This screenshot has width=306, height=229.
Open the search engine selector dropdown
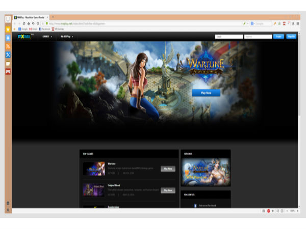click(253, 23)
